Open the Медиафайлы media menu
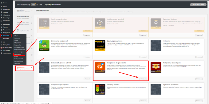The width and height of the screenshot is (209, 104). [x=7, y=9]
